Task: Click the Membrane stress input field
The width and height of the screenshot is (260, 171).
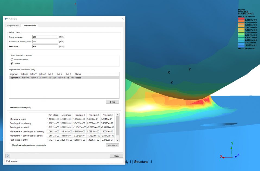Action: point(45,37)
